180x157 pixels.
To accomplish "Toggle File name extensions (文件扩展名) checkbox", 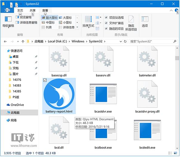I will click(107, 23).
